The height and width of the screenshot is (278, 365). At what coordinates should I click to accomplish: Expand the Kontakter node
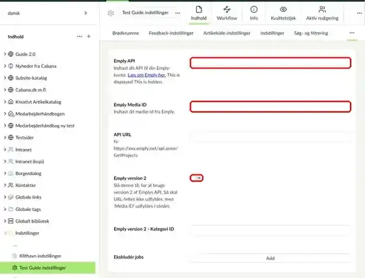click(x=5, y=186)
